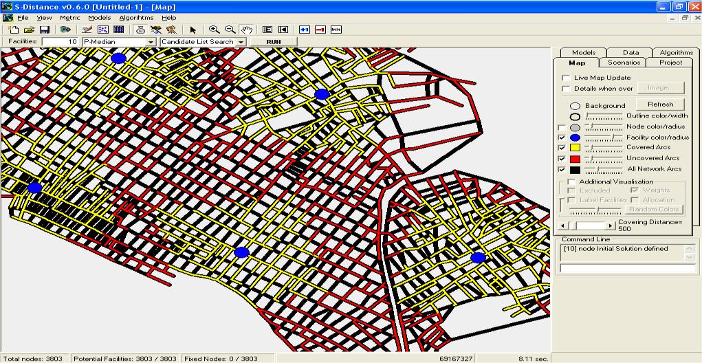The height and width of the screenshot is (363, 702).
Task: Open the File menu
Action: point(23,18)
